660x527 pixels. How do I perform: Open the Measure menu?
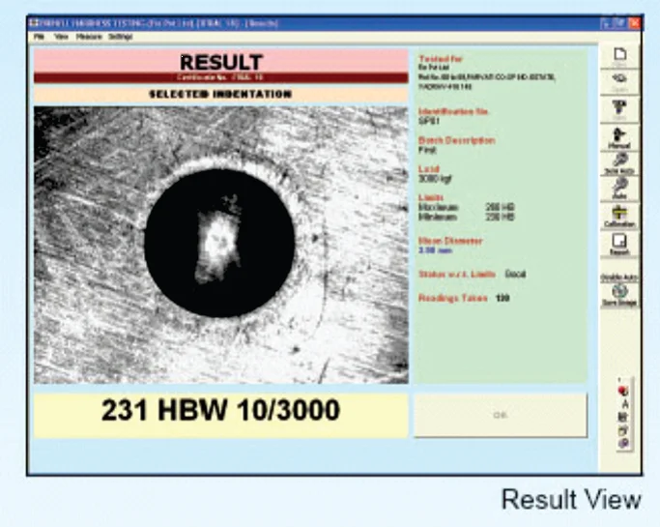click(x=89, y=37)
